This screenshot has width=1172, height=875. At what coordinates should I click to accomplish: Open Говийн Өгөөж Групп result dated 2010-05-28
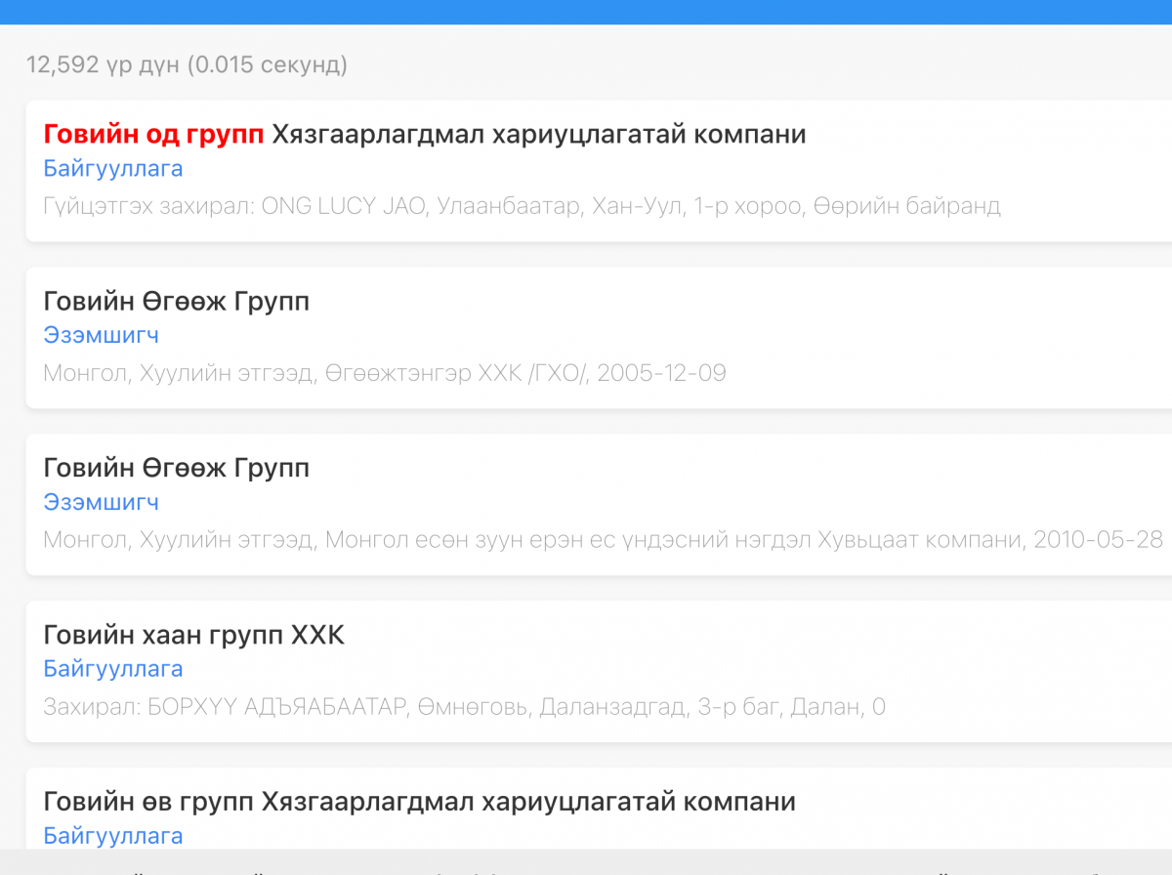[176, 469]
